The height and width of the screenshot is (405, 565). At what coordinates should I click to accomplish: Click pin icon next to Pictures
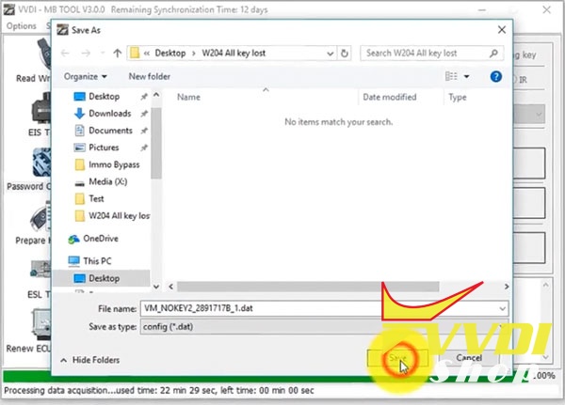pos(144,148)
